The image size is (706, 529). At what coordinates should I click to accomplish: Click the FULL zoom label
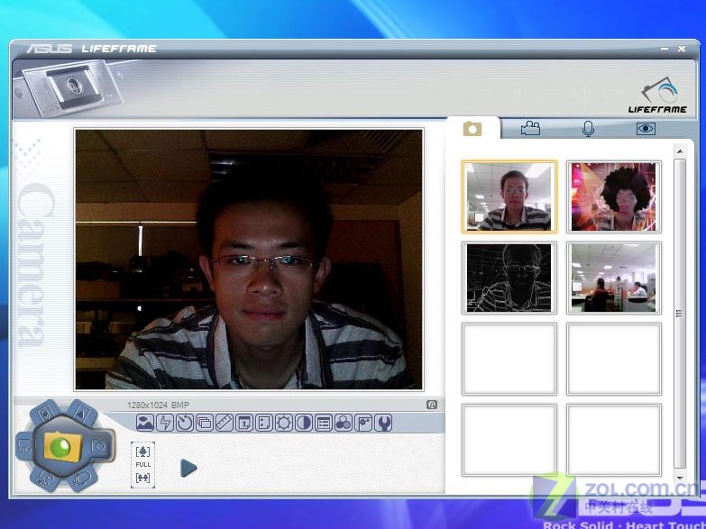tap(142, 464)
